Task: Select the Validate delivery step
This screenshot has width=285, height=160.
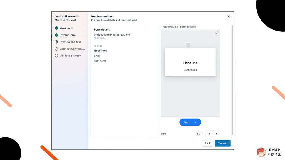Action: click(x=70, y=56)
